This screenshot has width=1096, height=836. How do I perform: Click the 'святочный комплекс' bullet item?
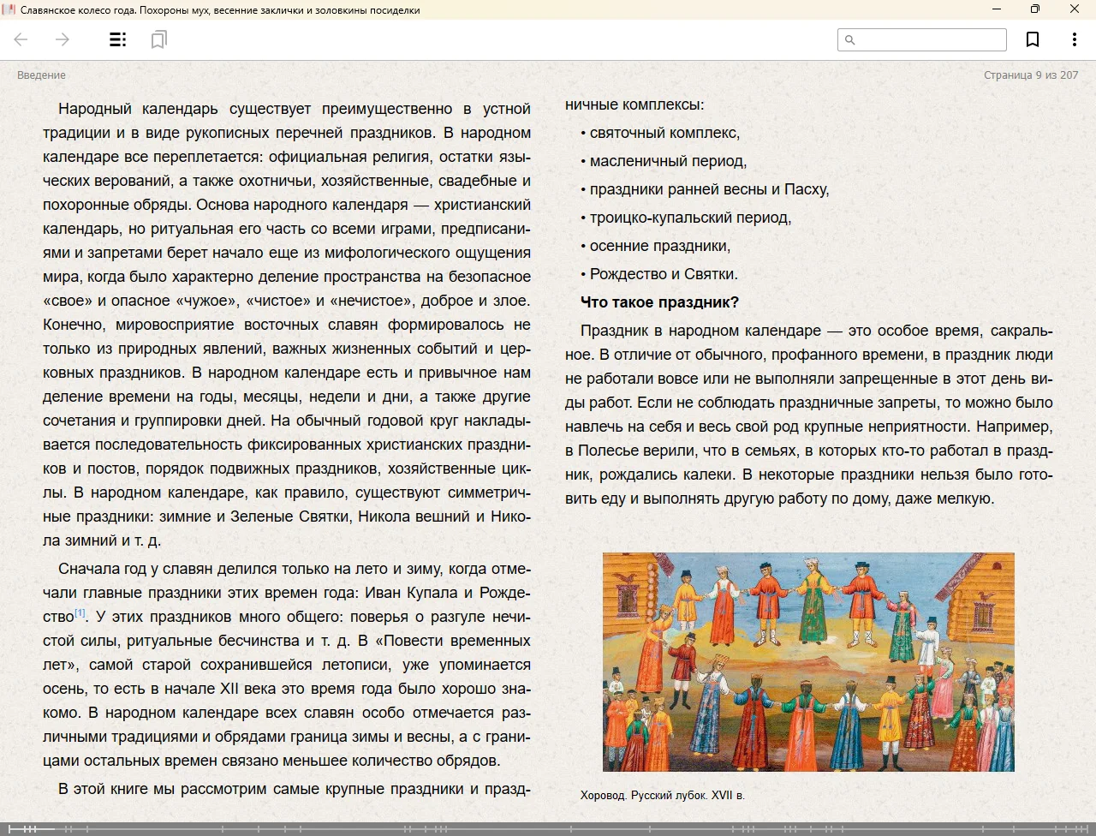[664, 133]
